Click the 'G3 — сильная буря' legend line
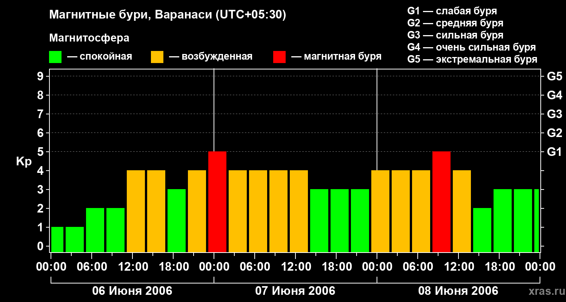The width and height of the screenshot is (566, 302). [x=455, y=35]
